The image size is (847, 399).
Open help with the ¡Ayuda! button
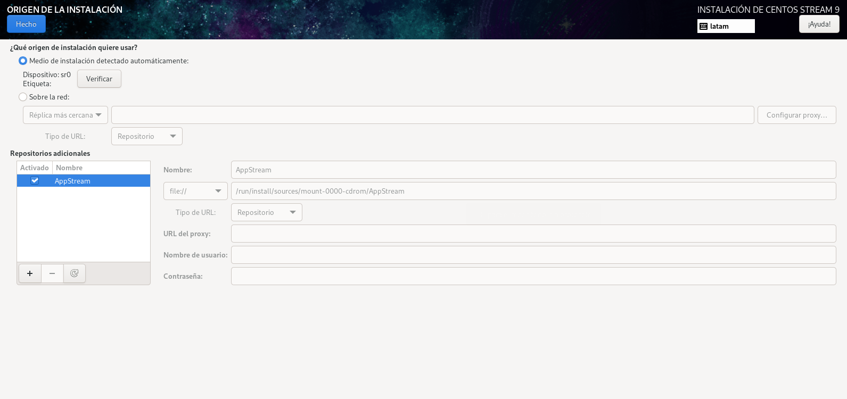[819, 24]
